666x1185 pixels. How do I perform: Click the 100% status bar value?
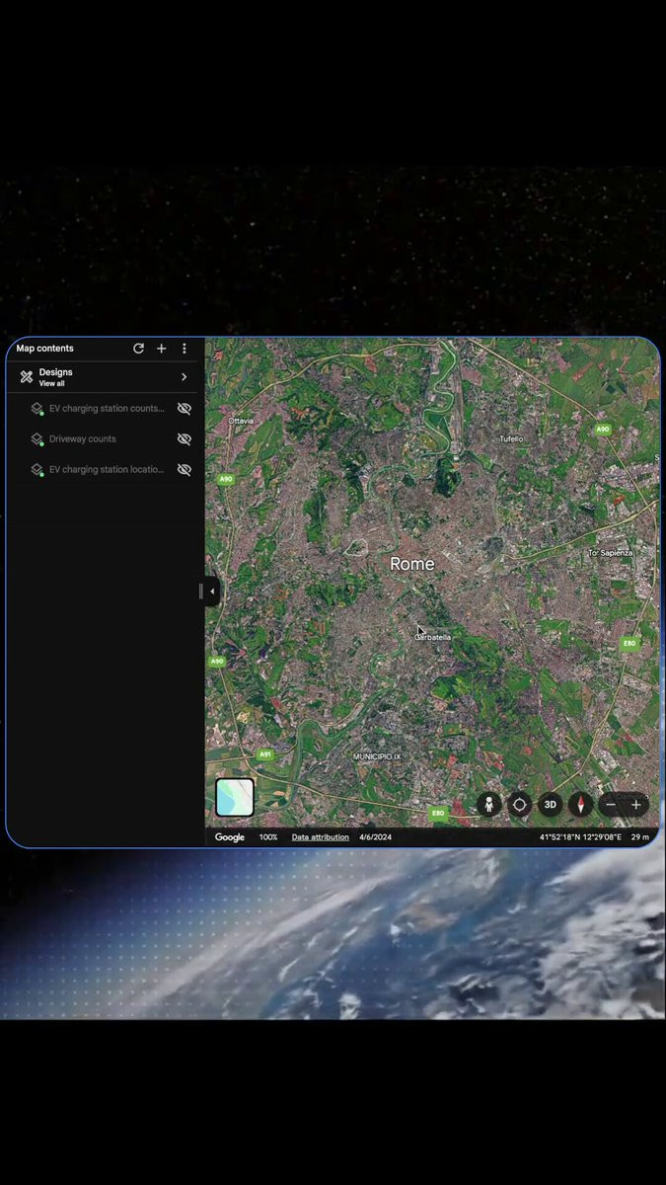point(268,837)
